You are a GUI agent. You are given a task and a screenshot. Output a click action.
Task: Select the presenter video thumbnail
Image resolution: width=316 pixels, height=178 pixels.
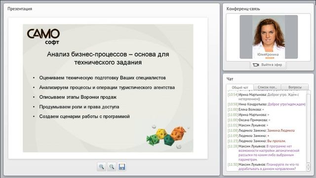[x=269, y=37]
